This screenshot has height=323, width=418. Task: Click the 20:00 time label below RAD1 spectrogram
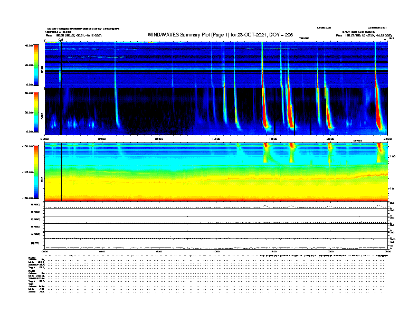330,139
